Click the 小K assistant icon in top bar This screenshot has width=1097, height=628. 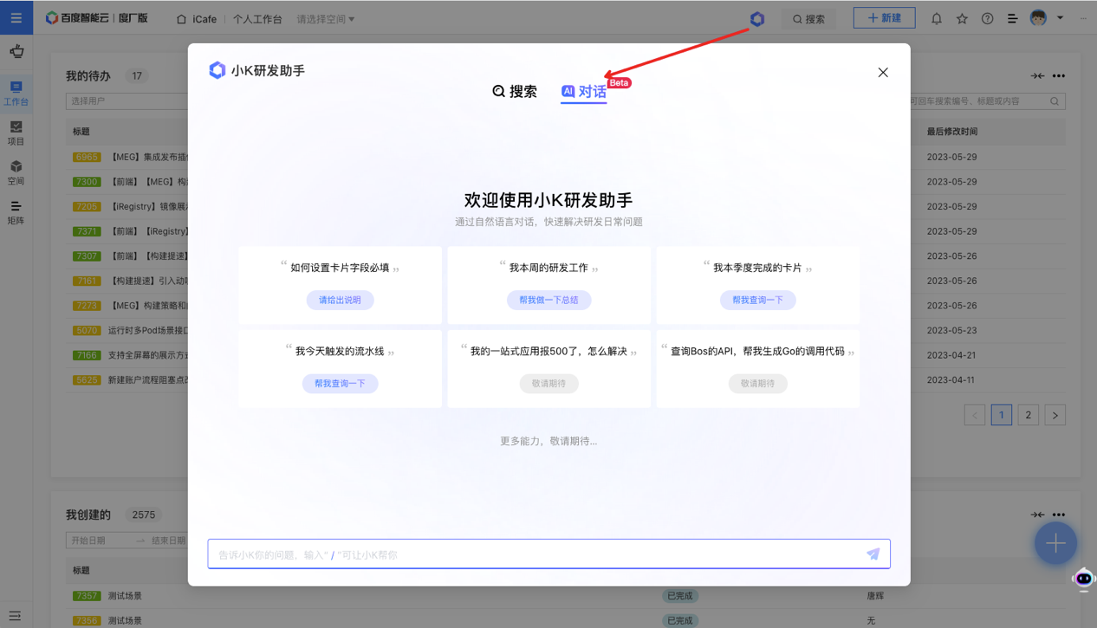pyautogui.click(x=756, y=17)
